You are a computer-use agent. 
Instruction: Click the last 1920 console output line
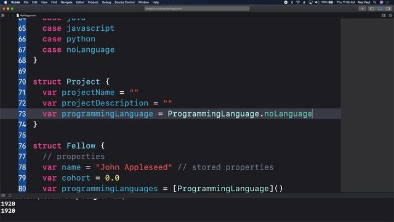pos(8,211)
